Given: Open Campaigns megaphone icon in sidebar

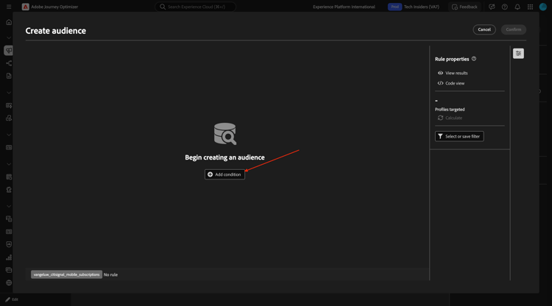Looking at the screenshot, I should point(9,51).
